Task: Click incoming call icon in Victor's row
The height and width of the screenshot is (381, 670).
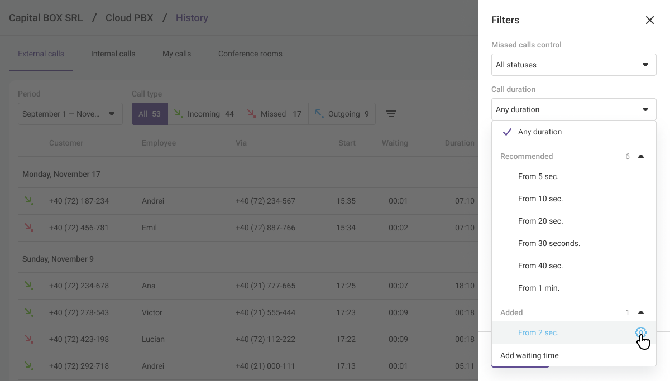Action: (x=28, y=312)
